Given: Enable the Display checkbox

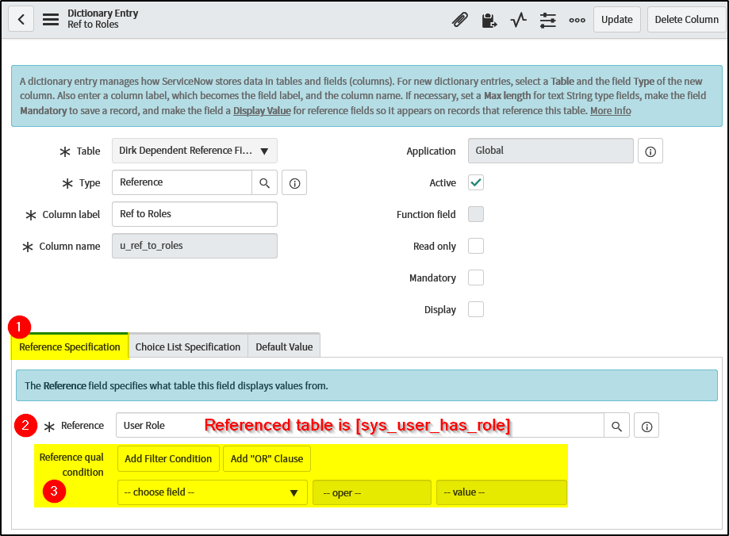Looking at the screenshot, I should [476, 309].
